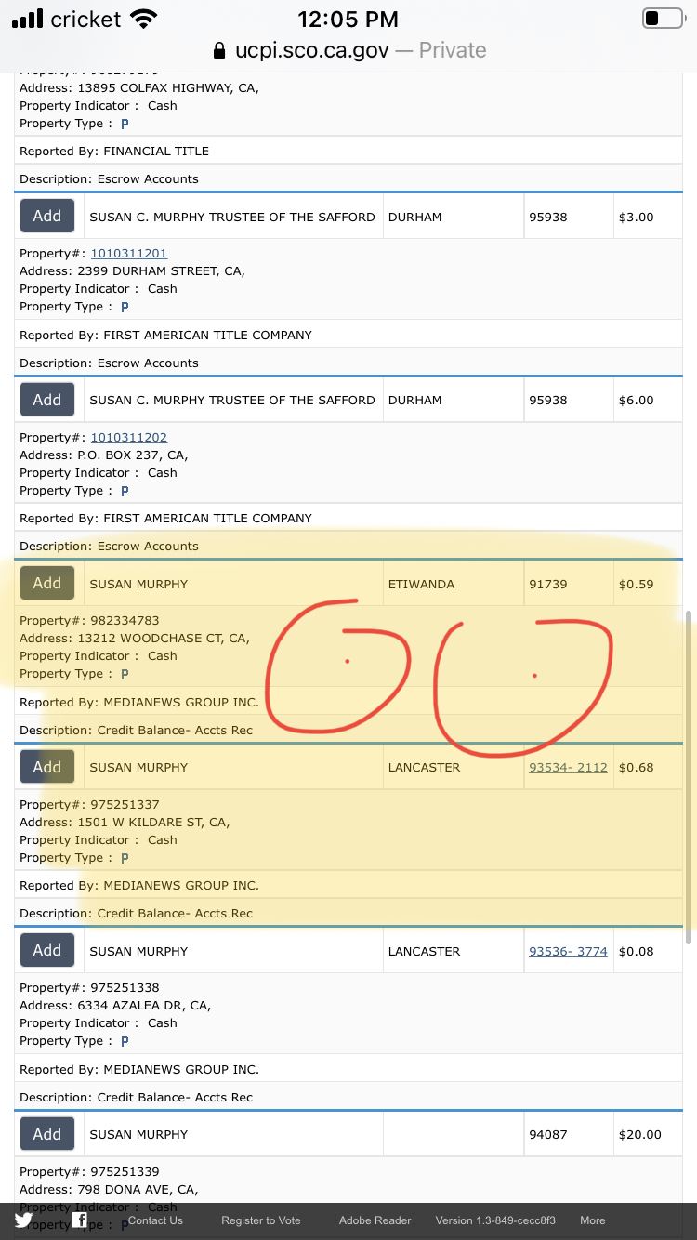697x1240 pixels.
Task: Add the Susan Murphy Lancaster $0.08 property
Action: (x=47, y=950)
